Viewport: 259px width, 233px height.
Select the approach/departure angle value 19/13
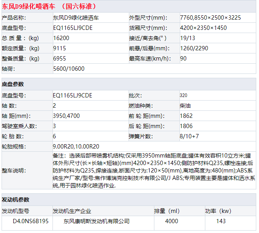tap(187, 38)
